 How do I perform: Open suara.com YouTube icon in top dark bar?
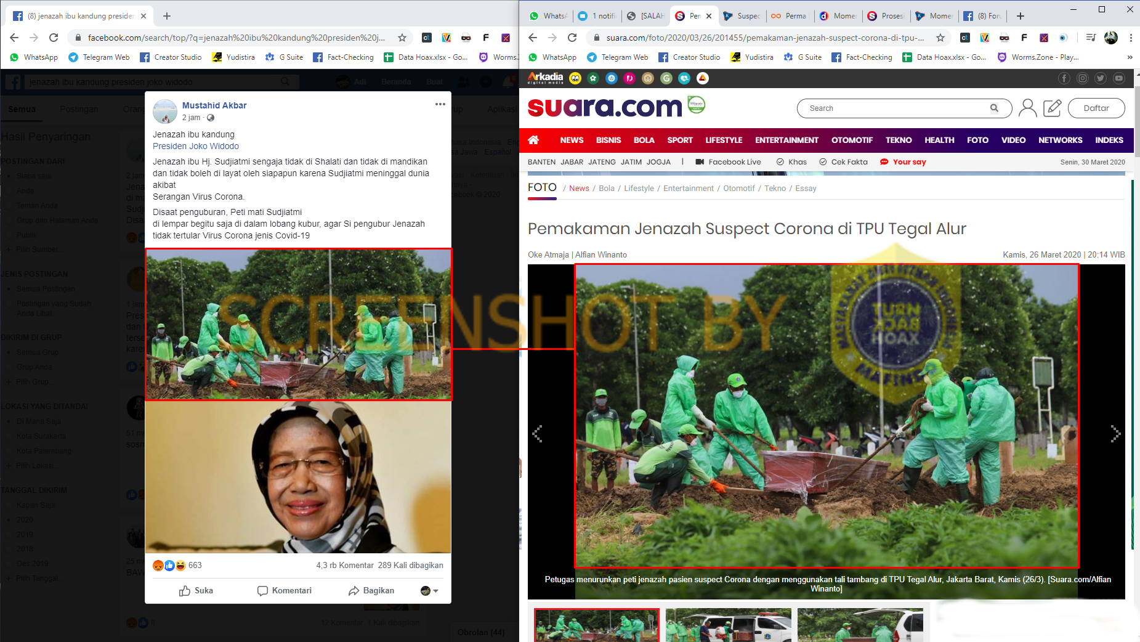tap(1119, 78)
